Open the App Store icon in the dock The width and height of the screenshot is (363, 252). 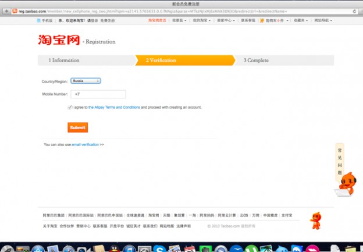click(38, 249)
